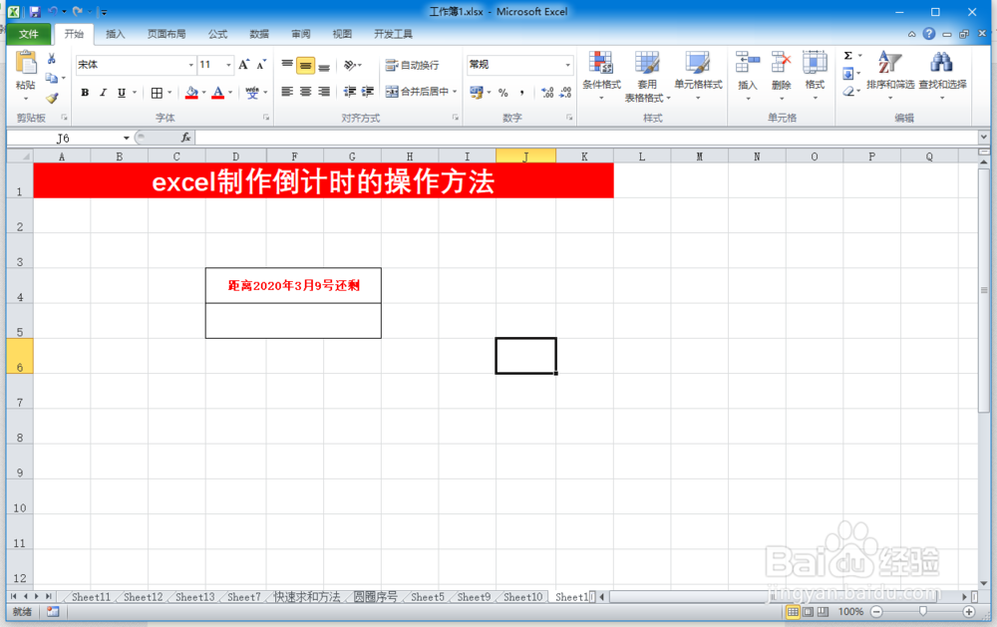Select the cell with 距离2020年3月9号还剩
This screenshot has width=997, height=627.
point(293,285)
